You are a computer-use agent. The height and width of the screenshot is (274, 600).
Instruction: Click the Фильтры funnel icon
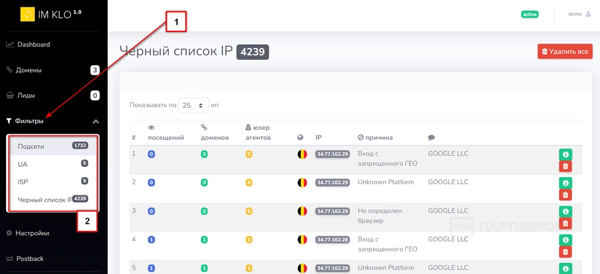pos(9,121)
